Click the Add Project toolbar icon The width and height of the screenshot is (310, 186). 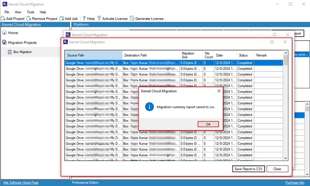[x=3, y=19]
